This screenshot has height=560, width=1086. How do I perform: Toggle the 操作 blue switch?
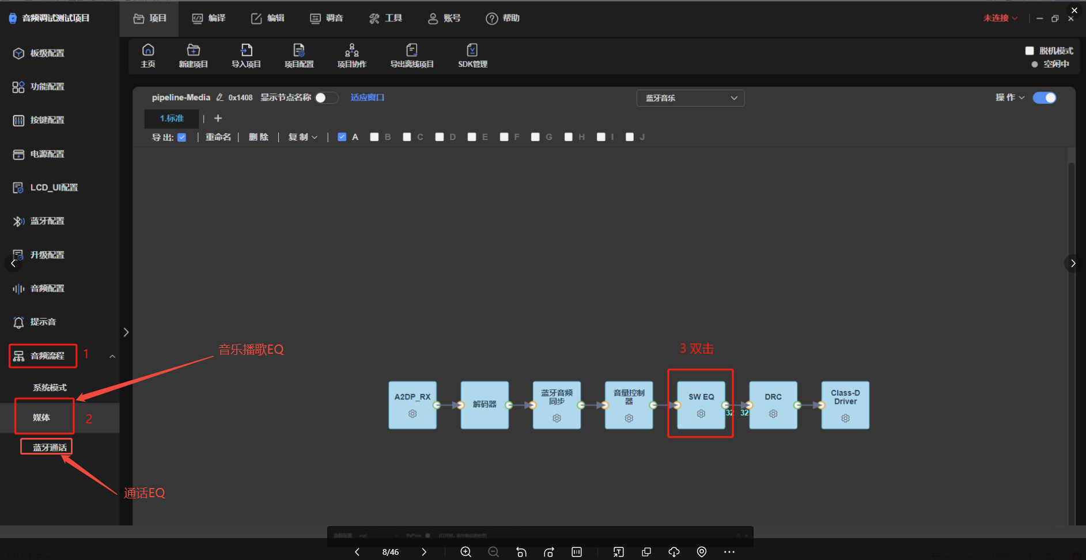coord(1045,97)
